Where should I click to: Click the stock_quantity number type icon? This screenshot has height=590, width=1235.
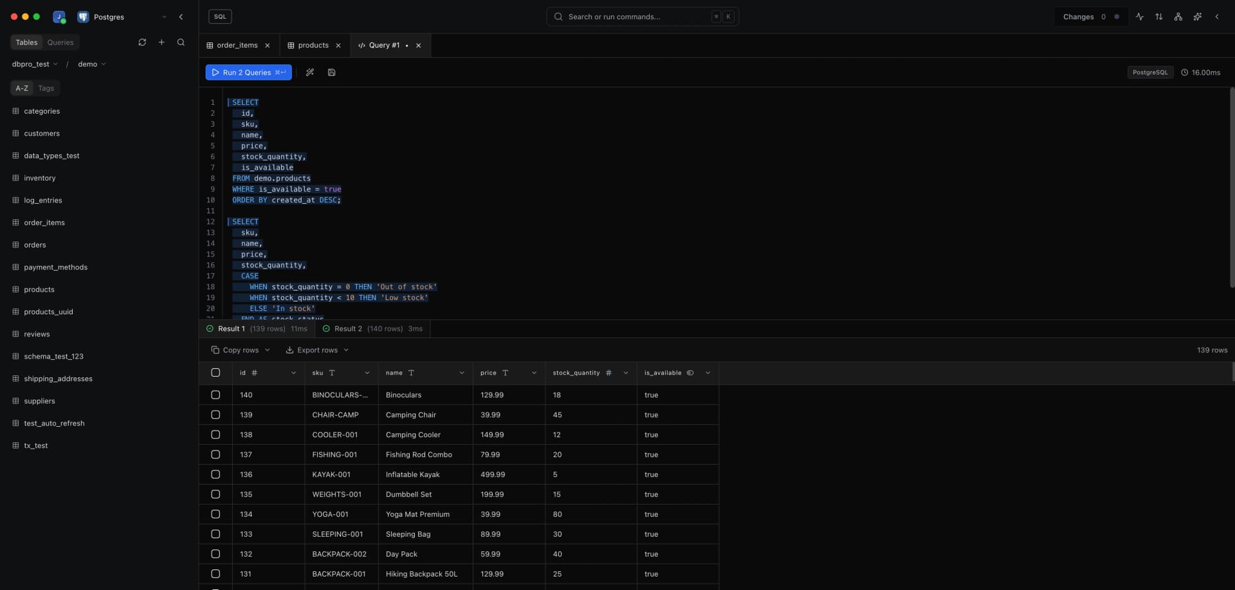608,373
